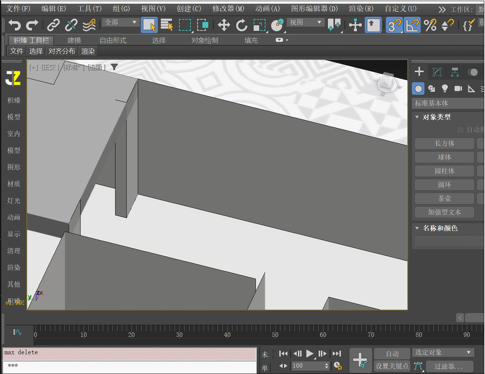The height and width of the screenshot is (374, 485).
Task: Click the 茶壶 teapot button
Action: pyautogui.click(x=445, y=199)
